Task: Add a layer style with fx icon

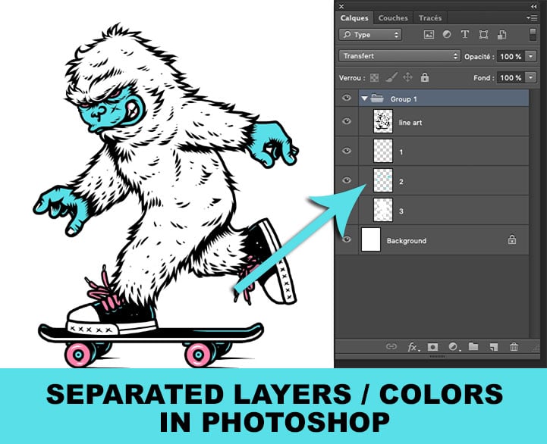Action: [413, 347]
